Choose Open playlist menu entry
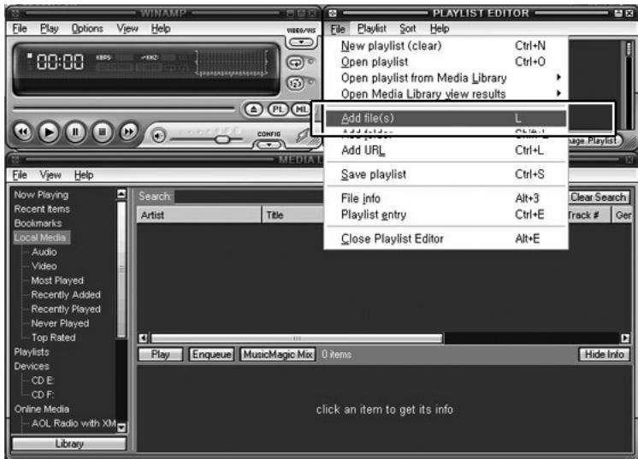The height and width of the screenshot is (459, 638). (446, 62)
